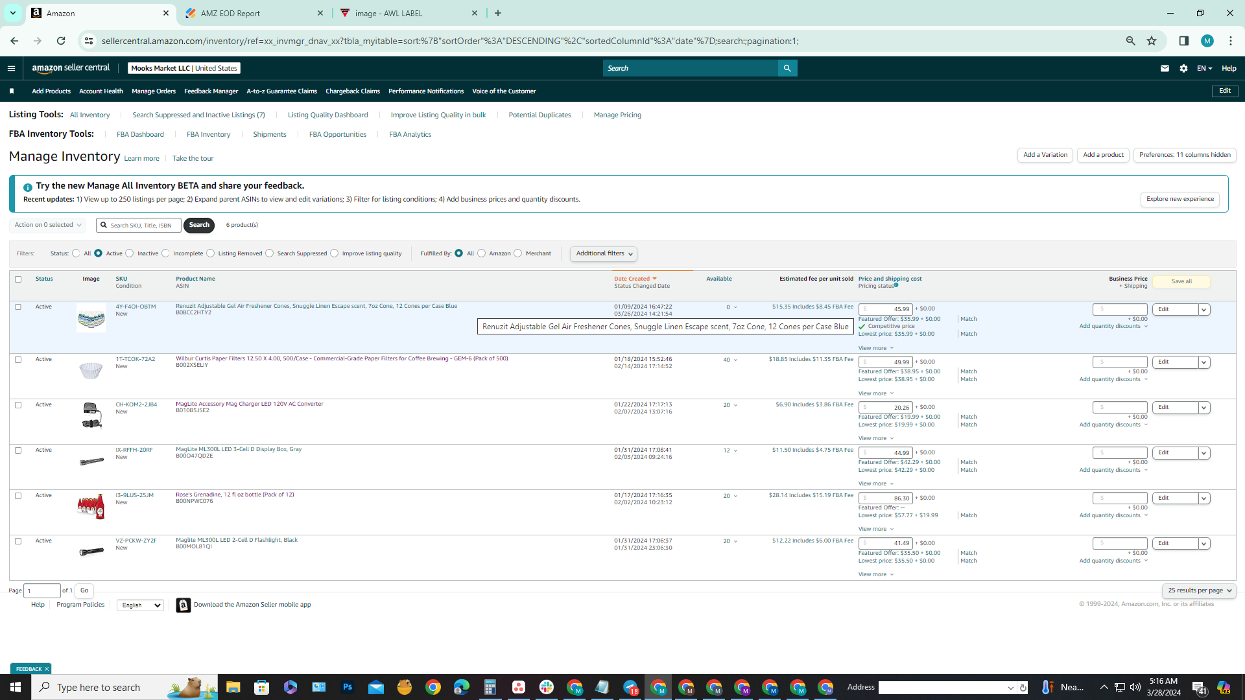Open the Windows Start menu
The image size is (1245, 700).
(x=16, y=687)
